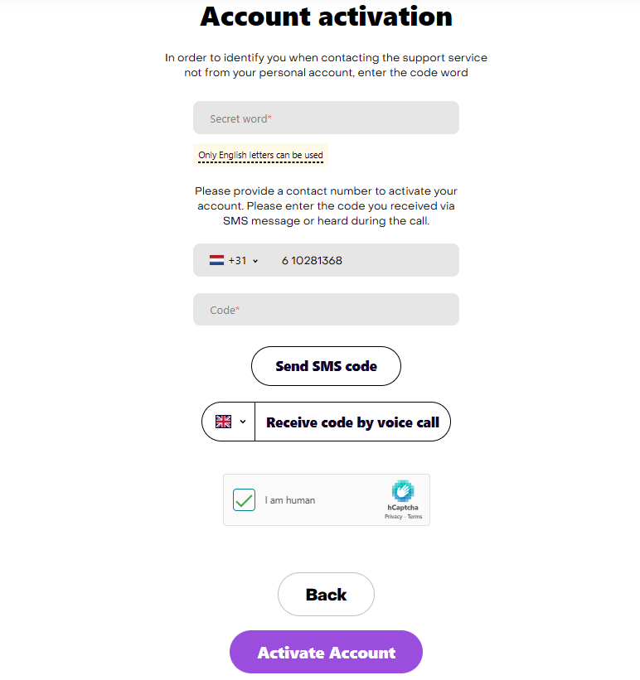640x680 pixels.
Task: Click the "I am human" label text
Action: tap(290, 500)
